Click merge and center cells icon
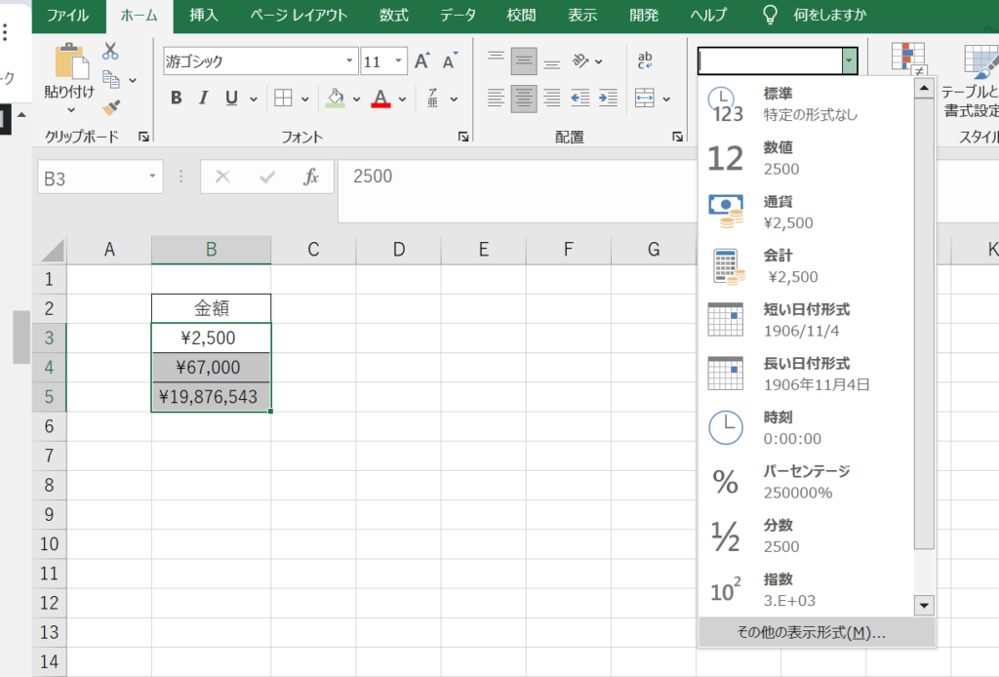The height and width of the screenshot is (677, 999). (645, 99)
